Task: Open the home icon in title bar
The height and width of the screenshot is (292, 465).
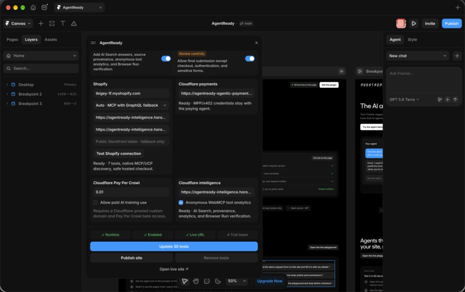Action: [33, 8]
